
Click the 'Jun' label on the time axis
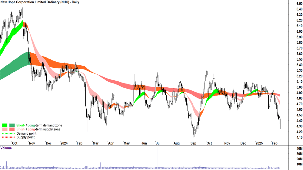click(x=144, y=143)
